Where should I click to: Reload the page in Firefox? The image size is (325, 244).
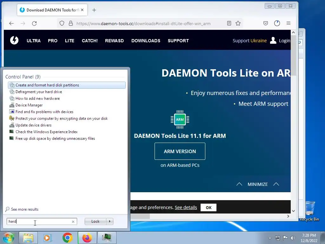point(34,24)
